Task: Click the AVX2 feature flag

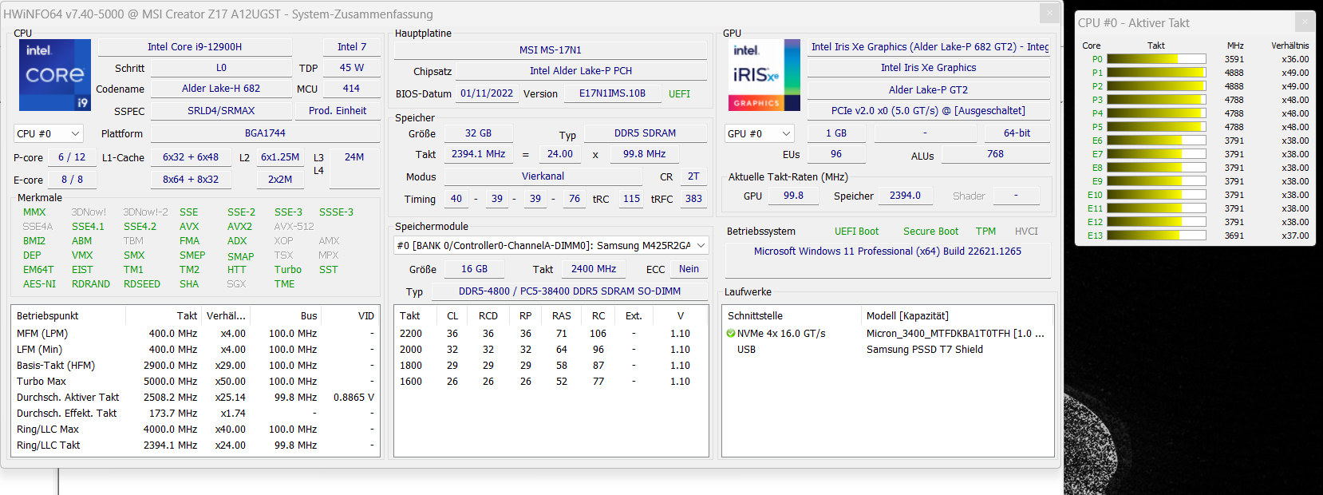Action: click(239, 227)
